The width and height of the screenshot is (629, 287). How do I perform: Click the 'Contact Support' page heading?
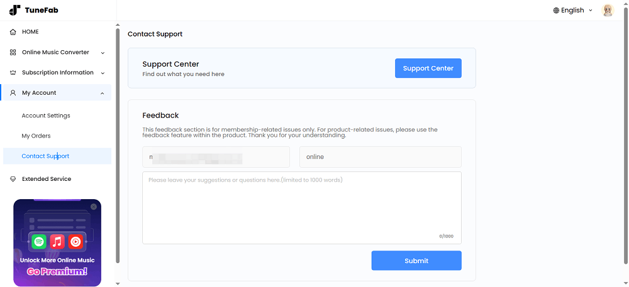(155, 34)
